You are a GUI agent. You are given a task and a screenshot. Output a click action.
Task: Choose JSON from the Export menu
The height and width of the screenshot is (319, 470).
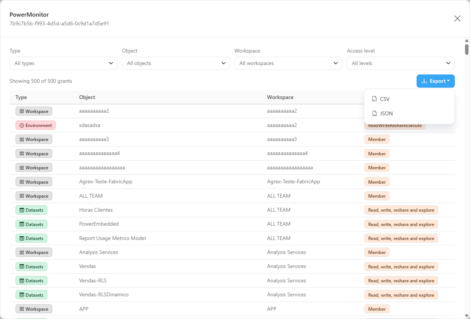click(x=409, y=113)
